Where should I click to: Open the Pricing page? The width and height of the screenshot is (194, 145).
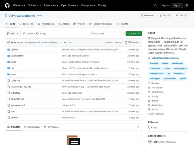102,5
